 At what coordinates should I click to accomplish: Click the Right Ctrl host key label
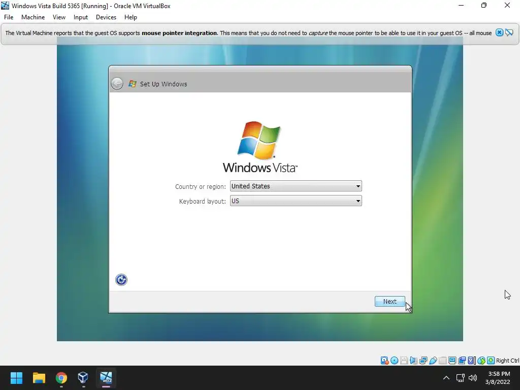(508, 361)
